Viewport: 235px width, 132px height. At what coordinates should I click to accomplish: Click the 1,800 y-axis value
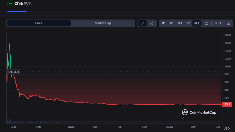(227, 35)
